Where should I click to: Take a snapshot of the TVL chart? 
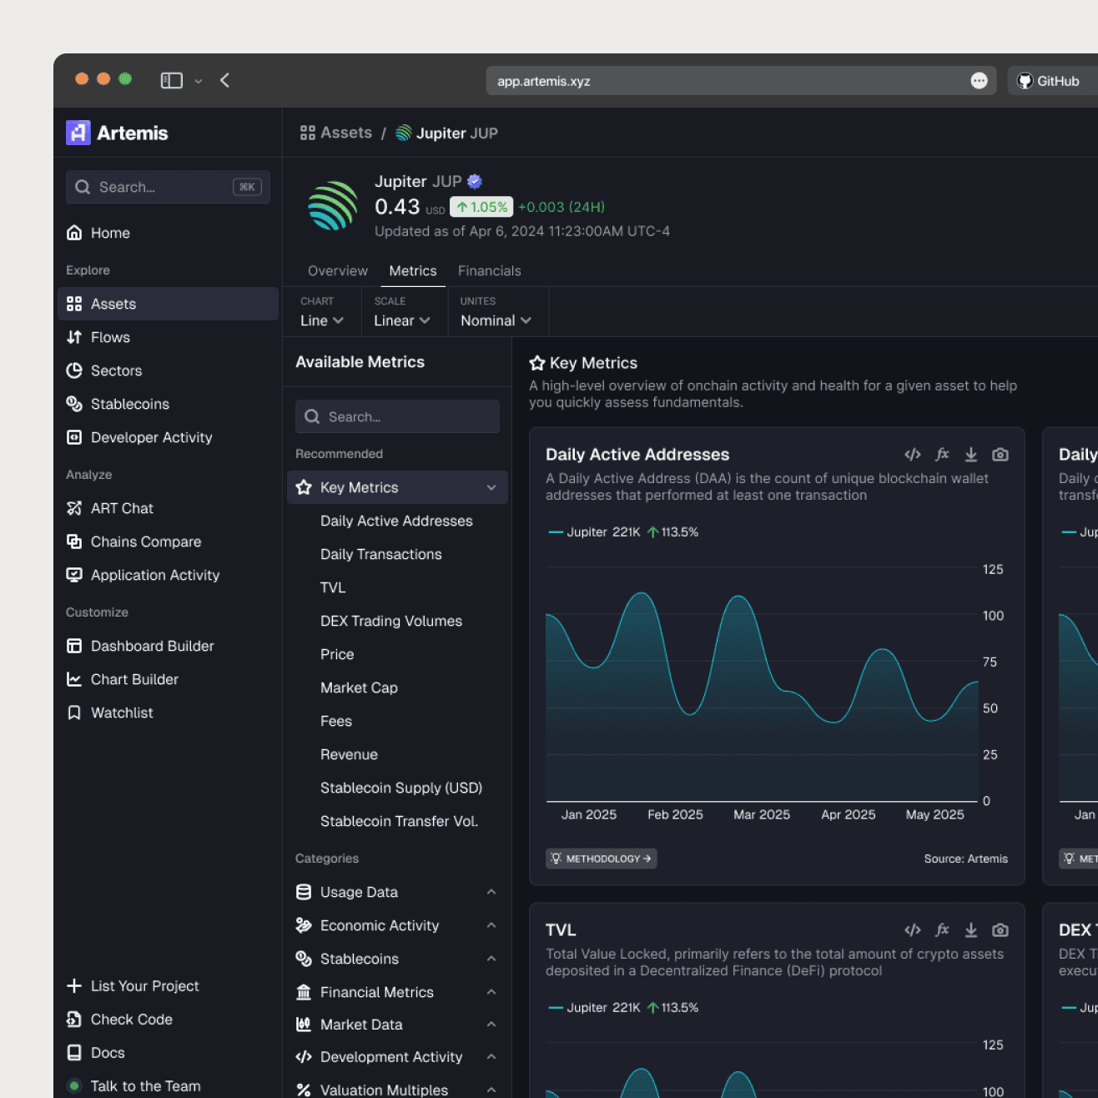[x=1000, y=930]
